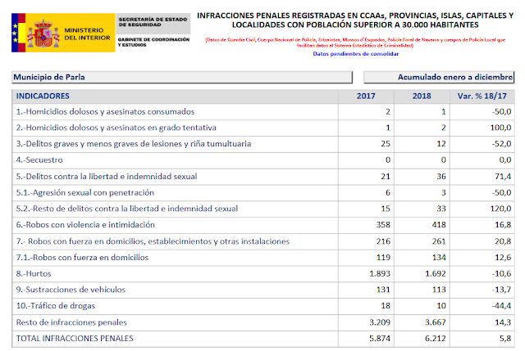
Task: Click the 'INFRACCIONES PENALES REGISTRADAS' main title
Action: tap(355, 20)
